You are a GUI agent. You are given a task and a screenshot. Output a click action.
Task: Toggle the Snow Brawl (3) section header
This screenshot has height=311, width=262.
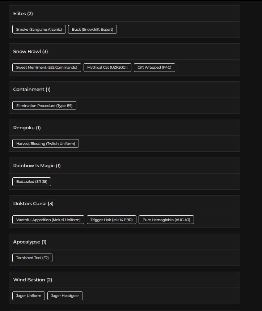(x=124, y=52)
